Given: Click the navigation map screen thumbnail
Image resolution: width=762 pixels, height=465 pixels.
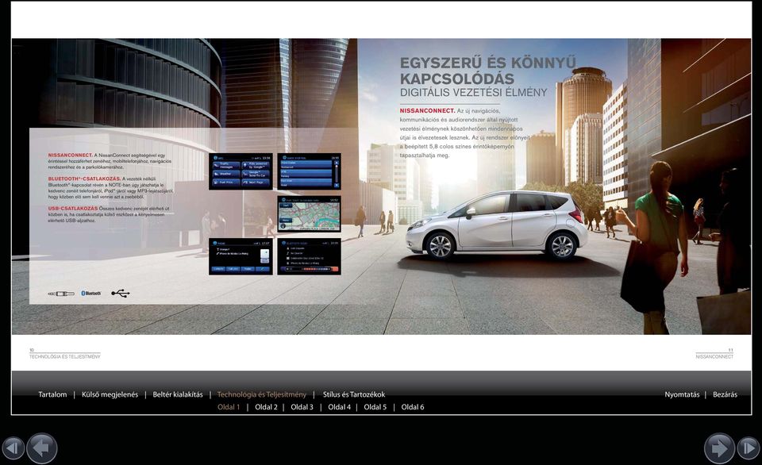Looking at the screenshot, I should [x=309, y=213].
